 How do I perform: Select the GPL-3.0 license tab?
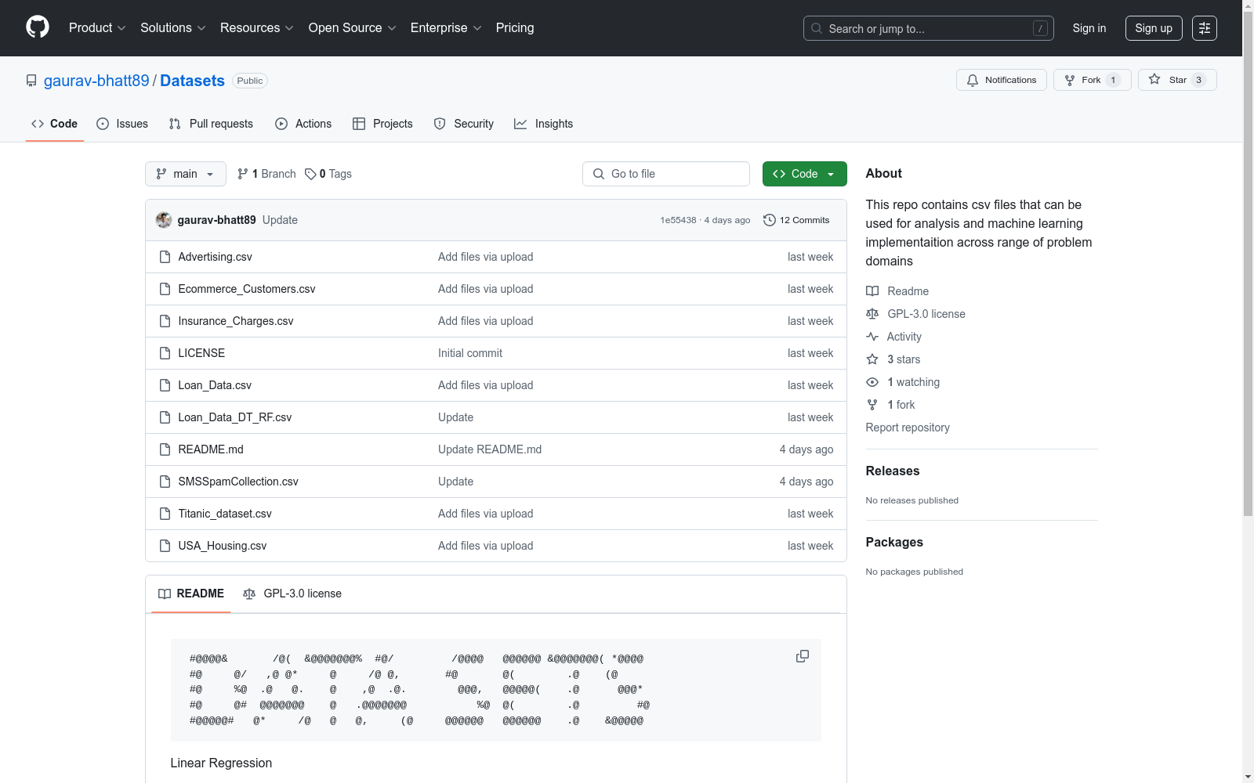[x=292, y=594]
